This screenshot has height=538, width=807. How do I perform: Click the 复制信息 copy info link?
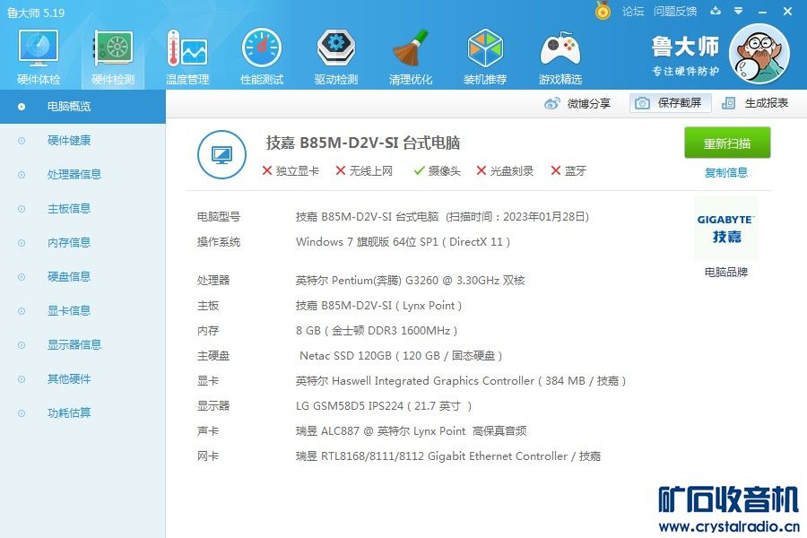tap(725, 172)
